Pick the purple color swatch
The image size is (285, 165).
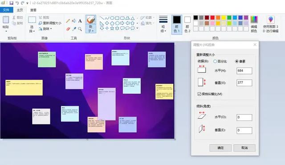[246, 17]
